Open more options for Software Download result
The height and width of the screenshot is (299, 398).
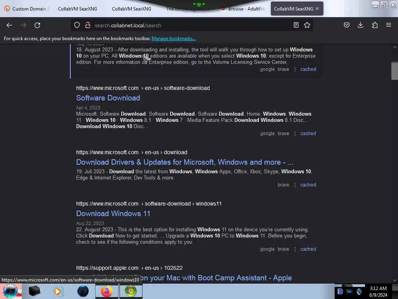(x=295, y=134)
